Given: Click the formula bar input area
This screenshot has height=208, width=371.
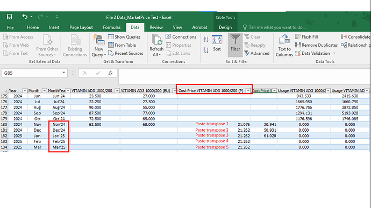Looking at the screenshot, I should coord(244,76).
